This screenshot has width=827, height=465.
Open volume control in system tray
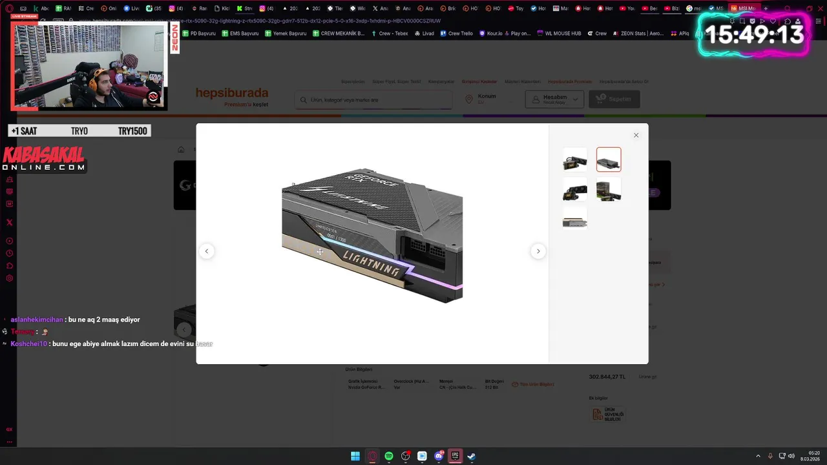click(791, 456)
